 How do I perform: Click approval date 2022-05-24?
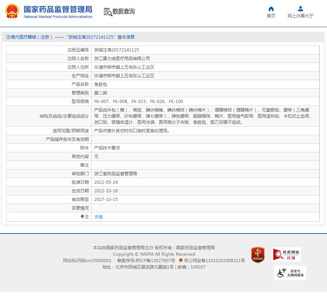pos(106,182)
